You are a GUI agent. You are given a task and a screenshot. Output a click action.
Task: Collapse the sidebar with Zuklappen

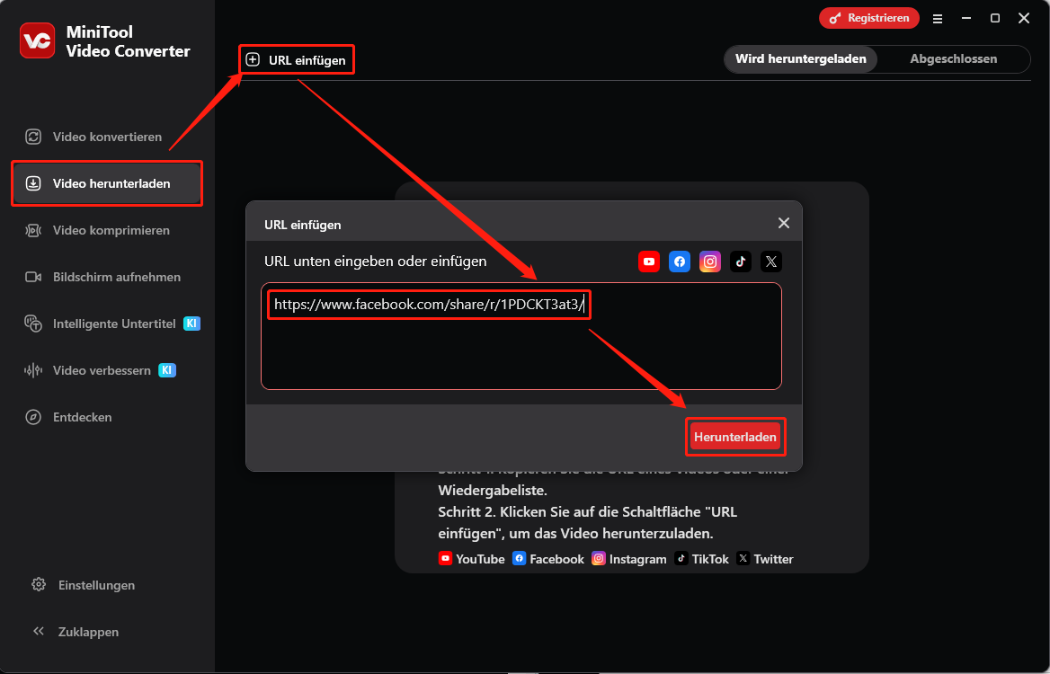pyautogui.click(x=88, y=632)
